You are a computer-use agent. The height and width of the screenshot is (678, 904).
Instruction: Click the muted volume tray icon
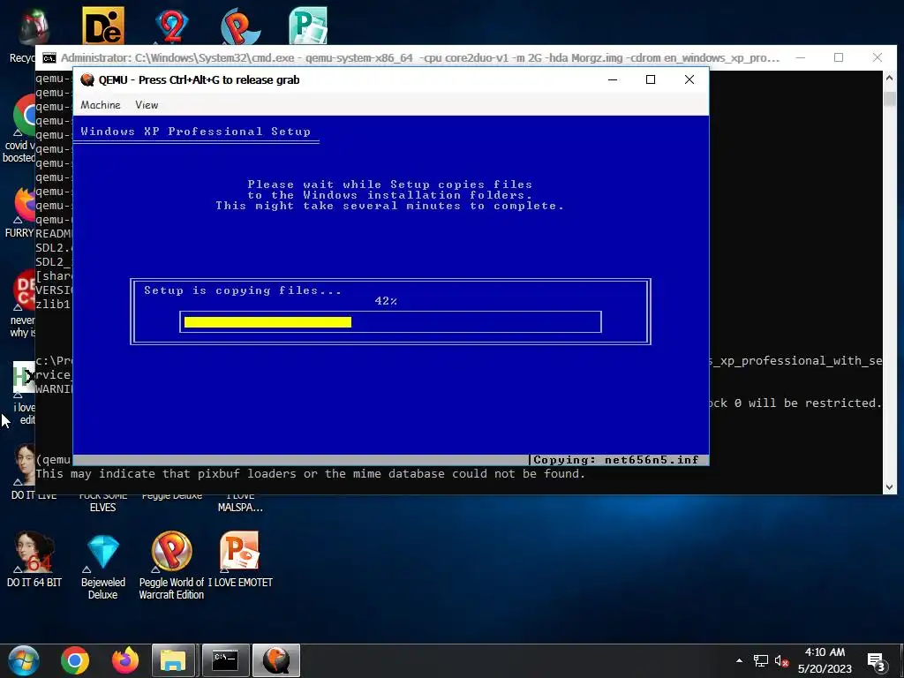(781, 660)
